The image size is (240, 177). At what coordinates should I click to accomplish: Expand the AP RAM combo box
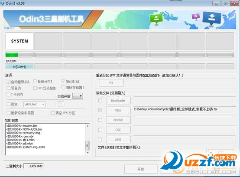point(34,105)
